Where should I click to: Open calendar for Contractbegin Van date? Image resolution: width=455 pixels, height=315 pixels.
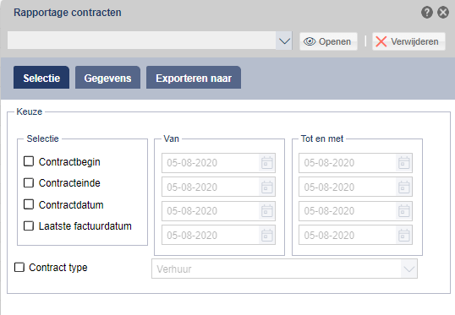tap(266, 163)
